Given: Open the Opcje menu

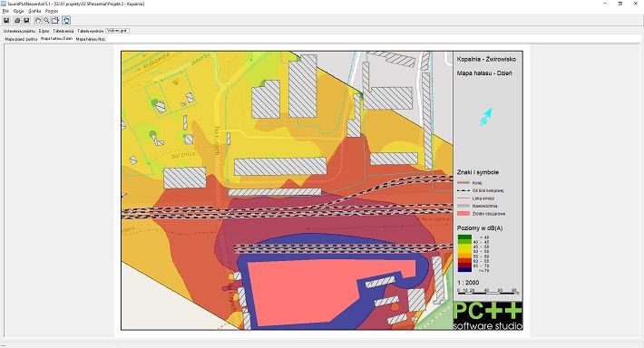Looking at the screenshot, I should pos(18,11).
